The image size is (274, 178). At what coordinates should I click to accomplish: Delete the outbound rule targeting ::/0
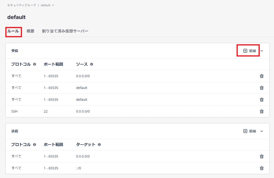[261, 168]
